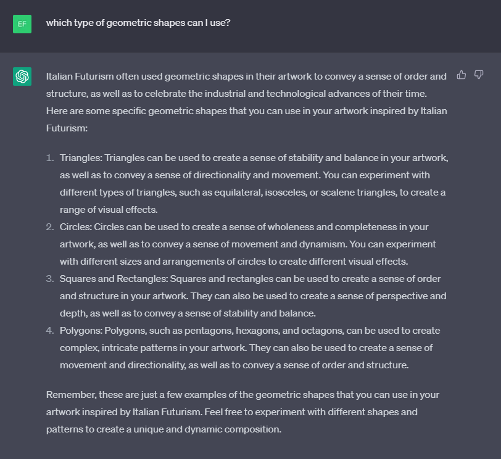Click the word Triangles in list item one
Image resolution: width=501 pixels, height=459 pixels.
(x=80, y=158)
